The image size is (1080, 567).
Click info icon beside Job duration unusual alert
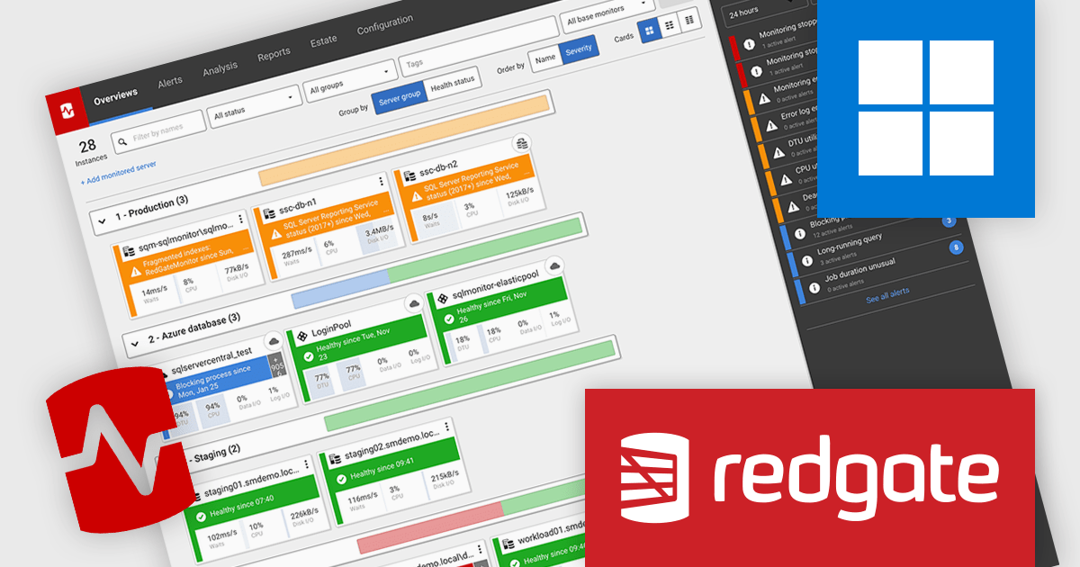[x=814, y=288]
